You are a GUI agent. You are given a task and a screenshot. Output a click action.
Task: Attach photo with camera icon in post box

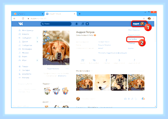pos(125,99)
